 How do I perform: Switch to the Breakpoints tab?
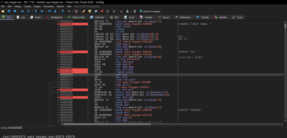tap(55, 17)
